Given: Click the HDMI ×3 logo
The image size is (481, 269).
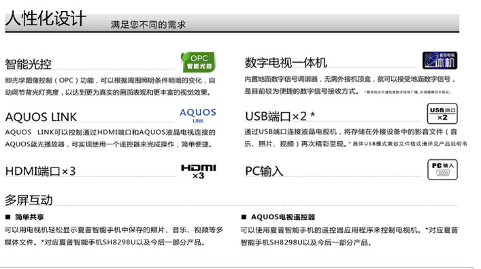Looking at the screenshot, I should pyautogui.click(x=199, y=172).
